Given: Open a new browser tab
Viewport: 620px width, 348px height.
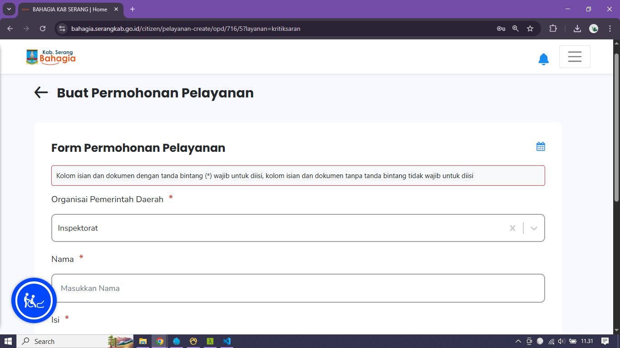Looking at the screenshot, I should [x=133, y=9].
